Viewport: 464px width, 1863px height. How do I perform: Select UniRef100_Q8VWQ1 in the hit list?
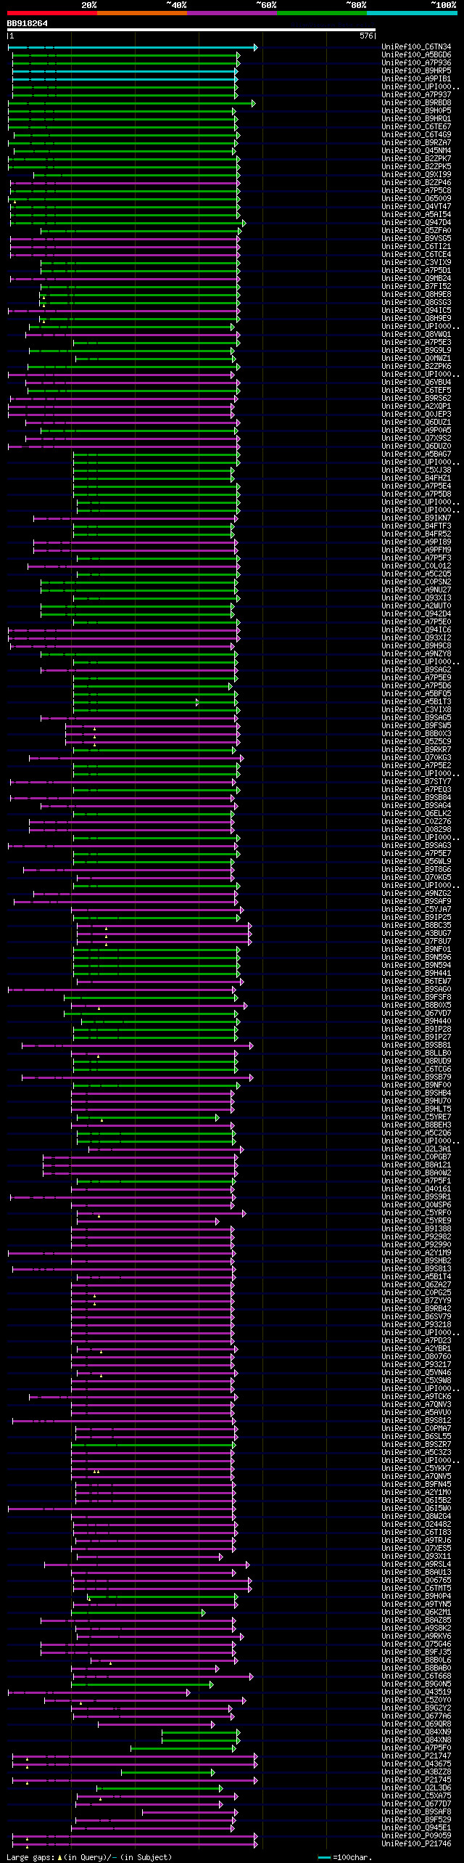tap(416, 335)
